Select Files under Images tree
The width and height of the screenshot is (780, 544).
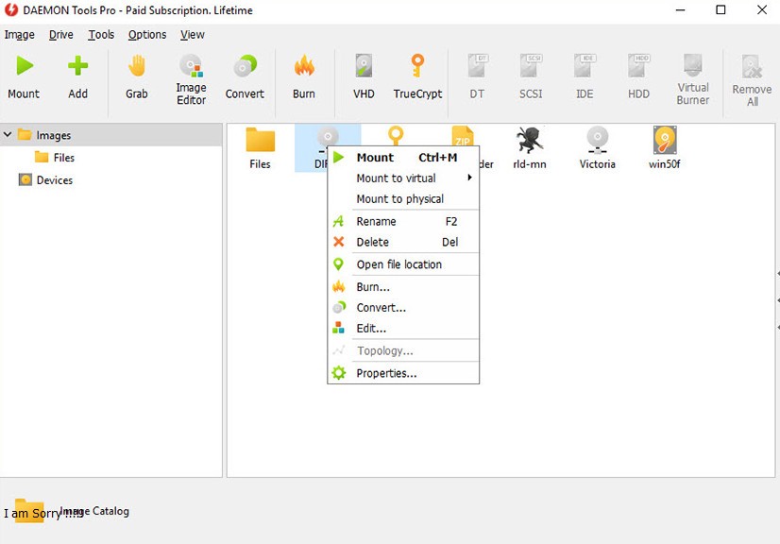tap(63, 158)
